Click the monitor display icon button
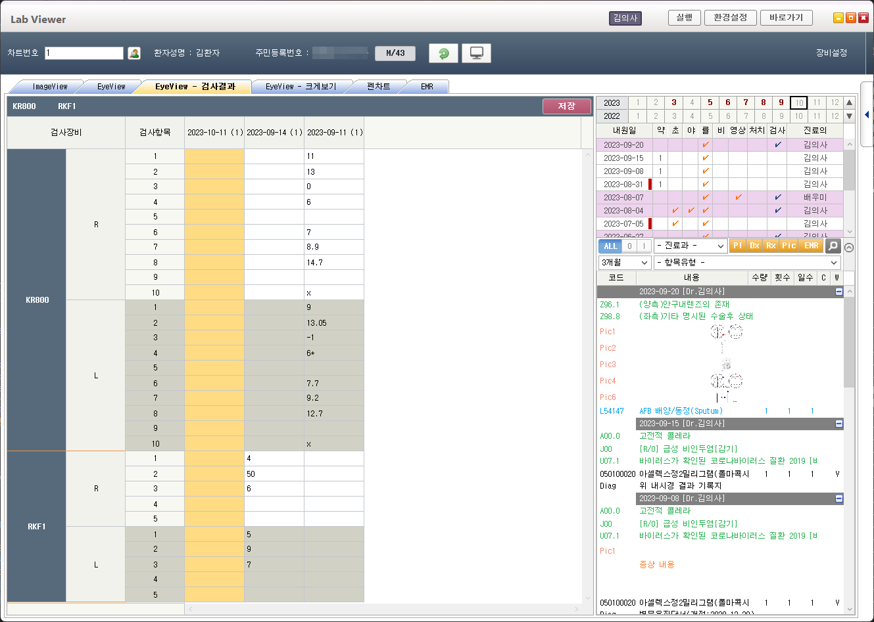 [x=476, y=53]
